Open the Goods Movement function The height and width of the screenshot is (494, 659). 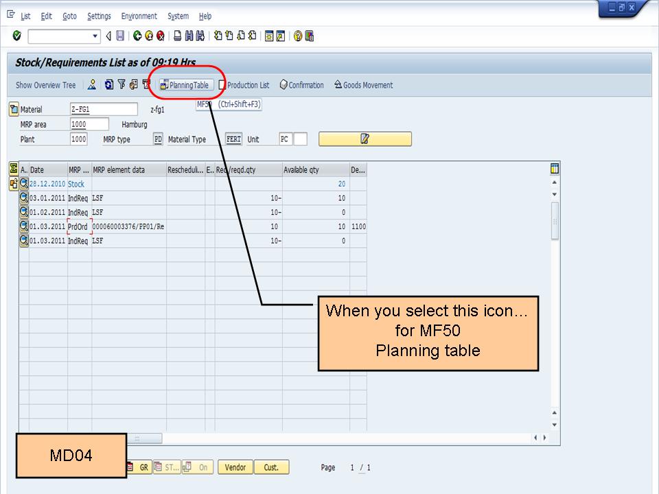pyautogui.click(x=365, y=85)
